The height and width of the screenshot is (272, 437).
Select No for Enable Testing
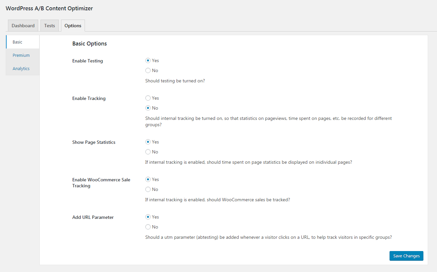148,70
